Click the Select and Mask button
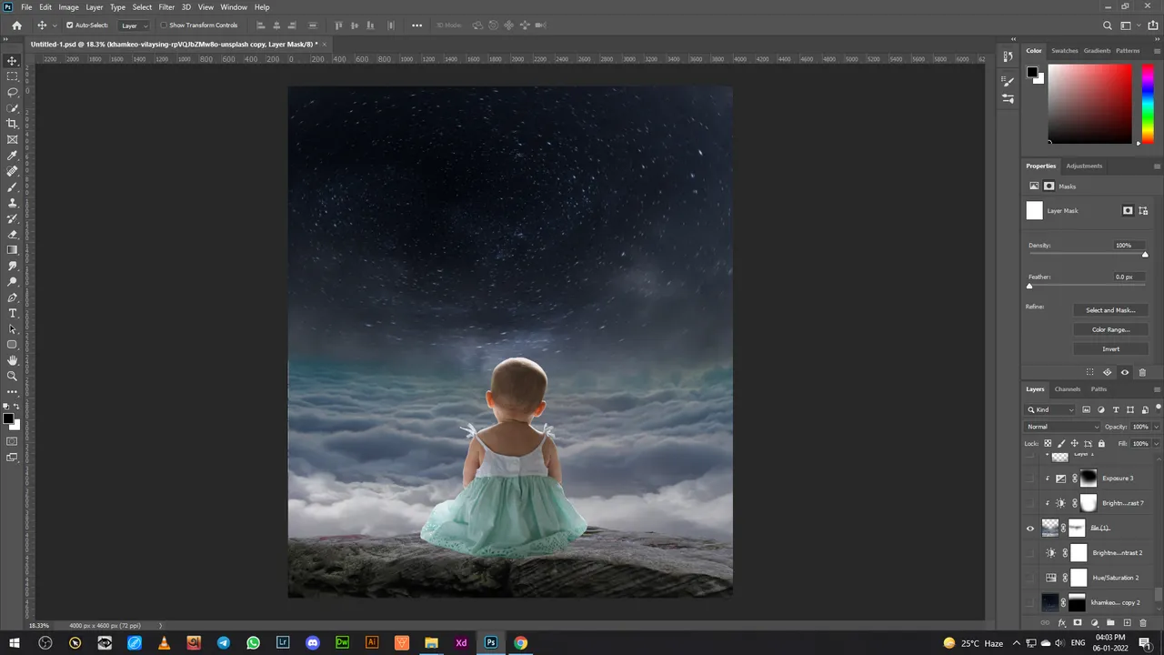 pyautogui.click(x=1110, y=310)
